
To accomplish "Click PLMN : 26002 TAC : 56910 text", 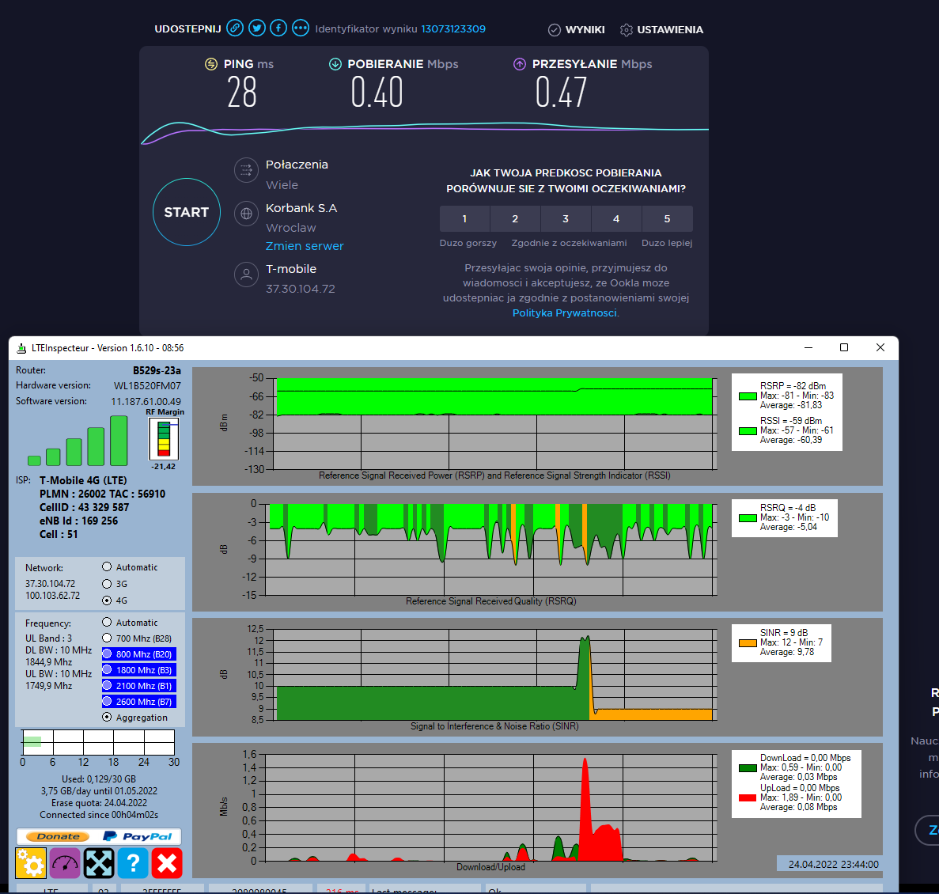I will pos(102,494).
